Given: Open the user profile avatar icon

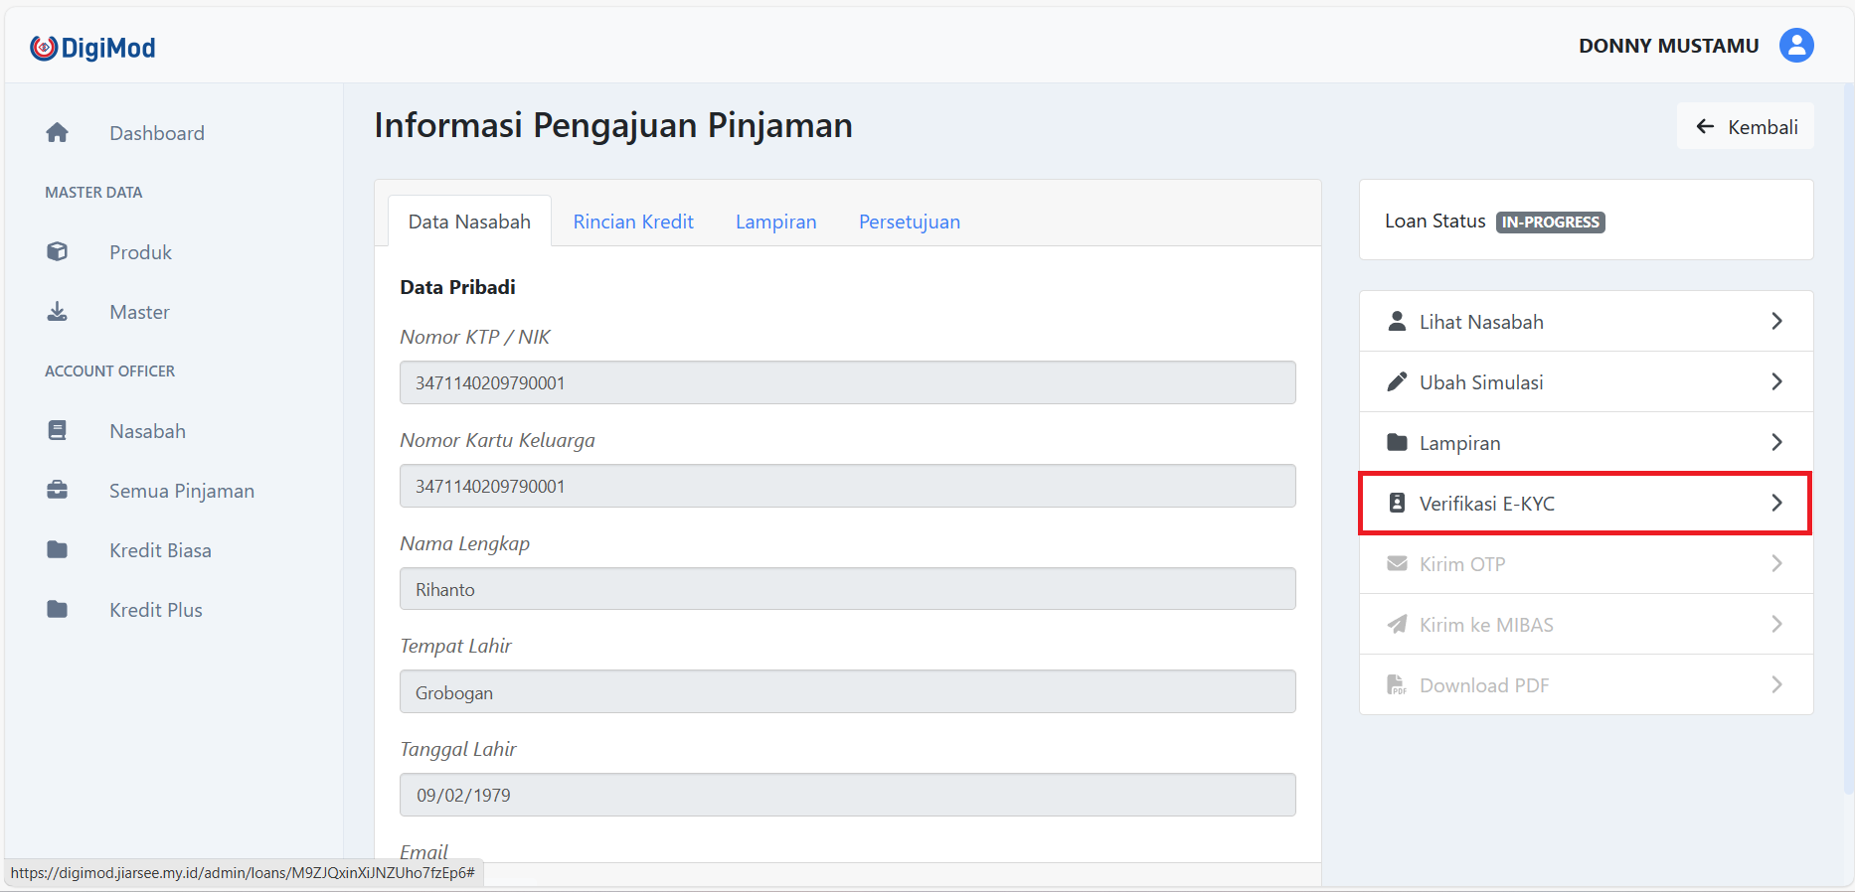Looking at the screenshot, I should 1795,46.
